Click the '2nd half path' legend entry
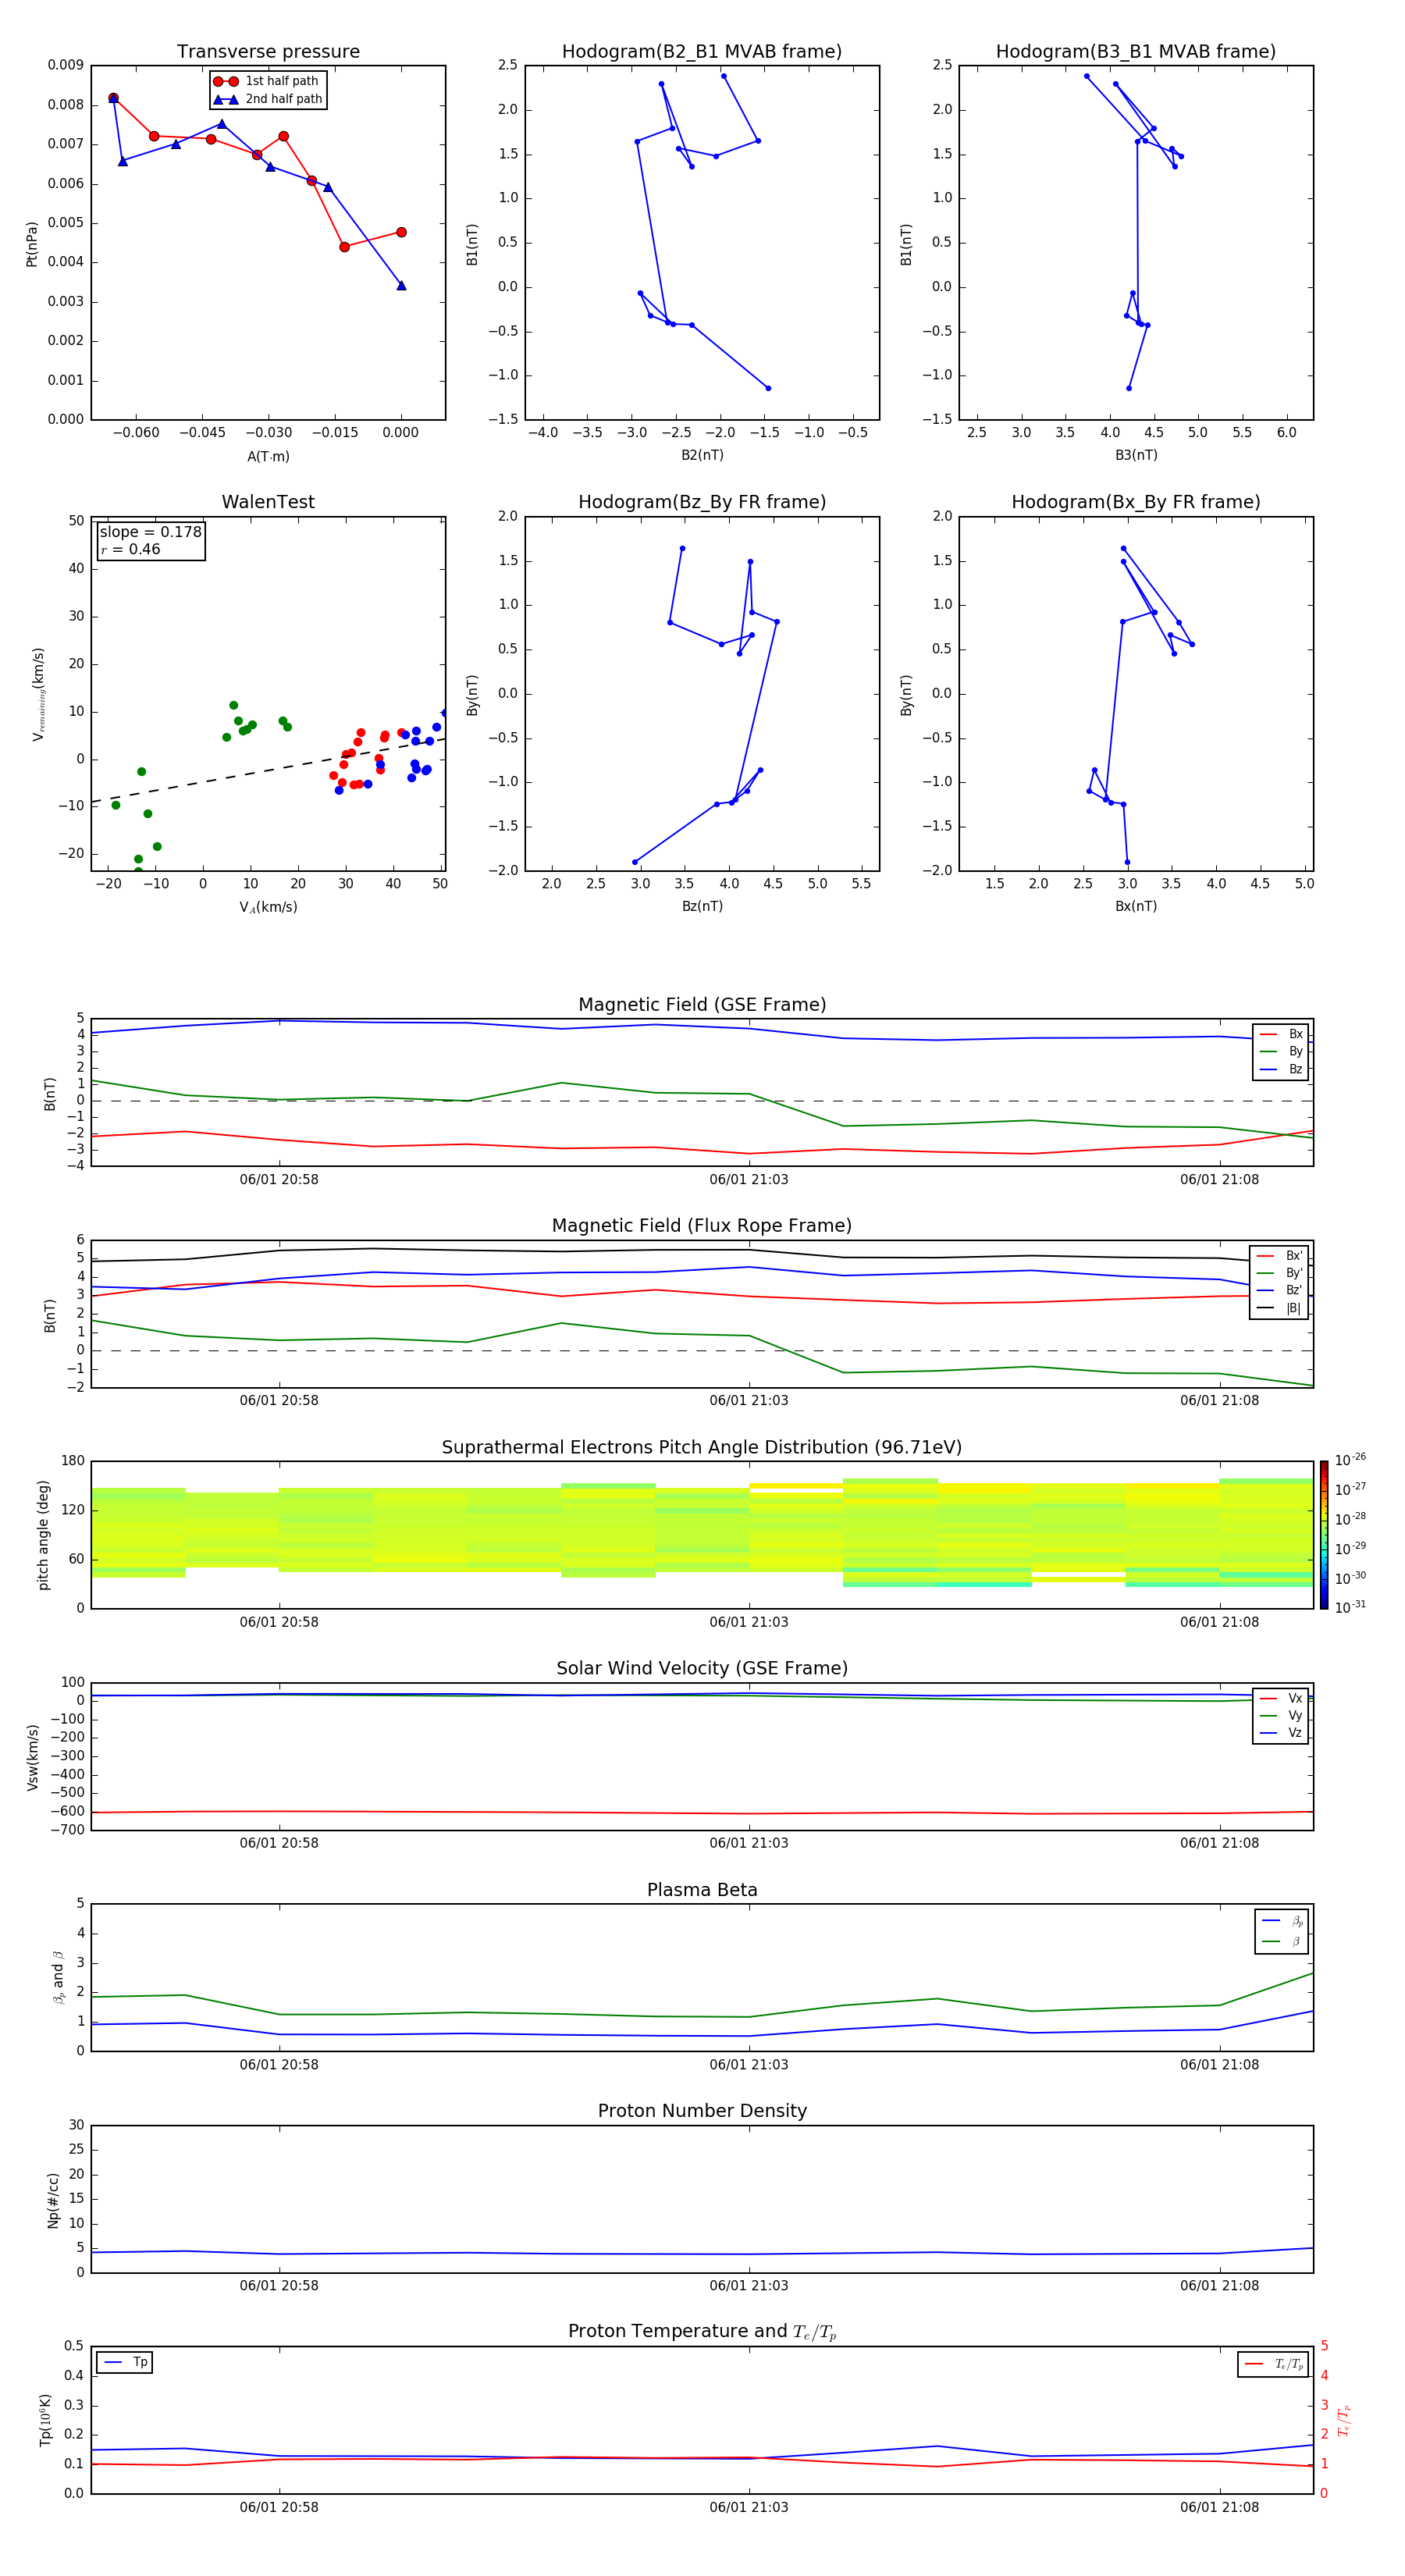1405x2576 pixels. [x=268, y=99]
